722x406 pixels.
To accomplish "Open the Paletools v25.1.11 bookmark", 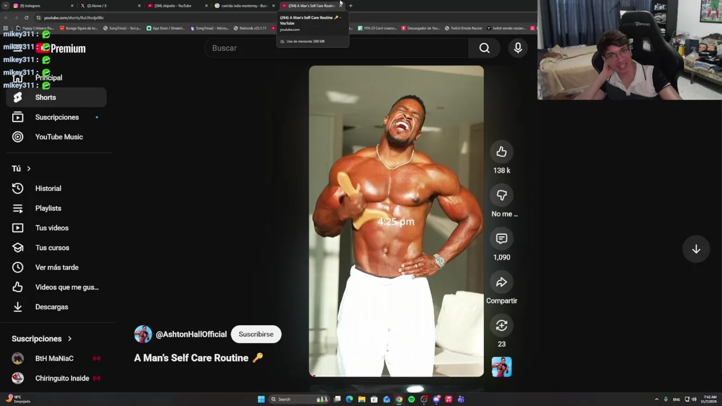I will coord(250,28).
